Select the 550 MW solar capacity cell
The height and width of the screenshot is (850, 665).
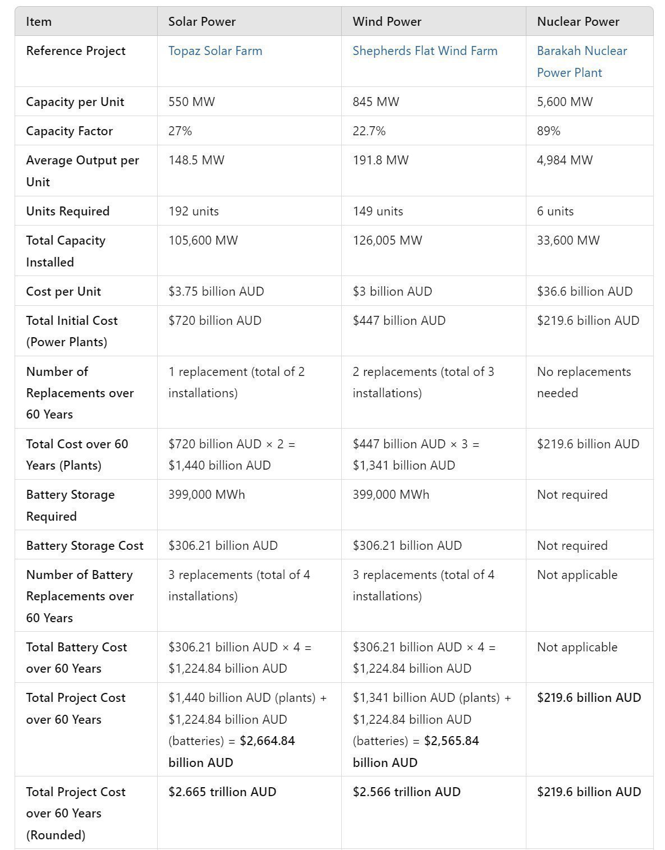pos(191,102)
